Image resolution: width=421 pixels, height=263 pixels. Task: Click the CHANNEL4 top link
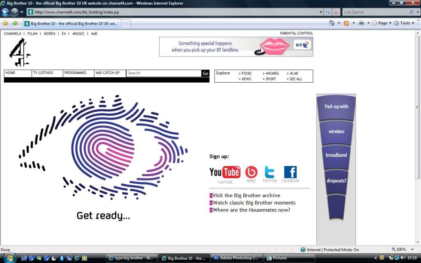pyautogui.click(x=12, y=34)
